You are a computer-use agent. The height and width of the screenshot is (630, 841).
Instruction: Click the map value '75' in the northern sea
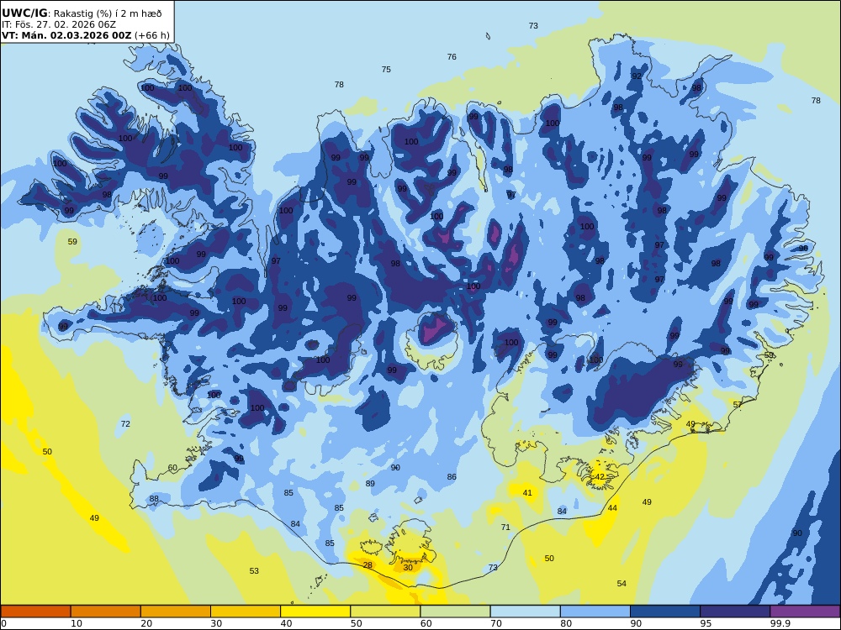[386, 70]
